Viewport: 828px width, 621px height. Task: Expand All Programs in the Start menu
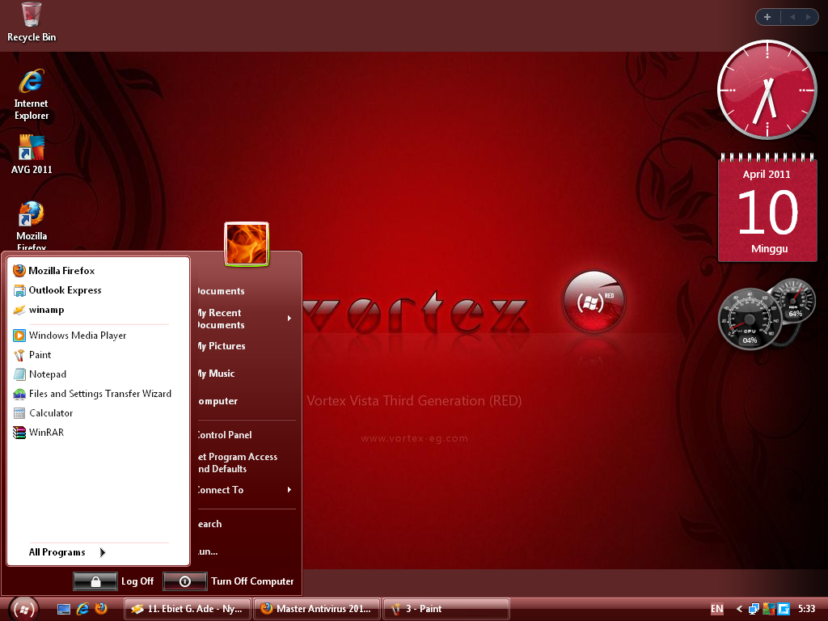coord(67,552)
